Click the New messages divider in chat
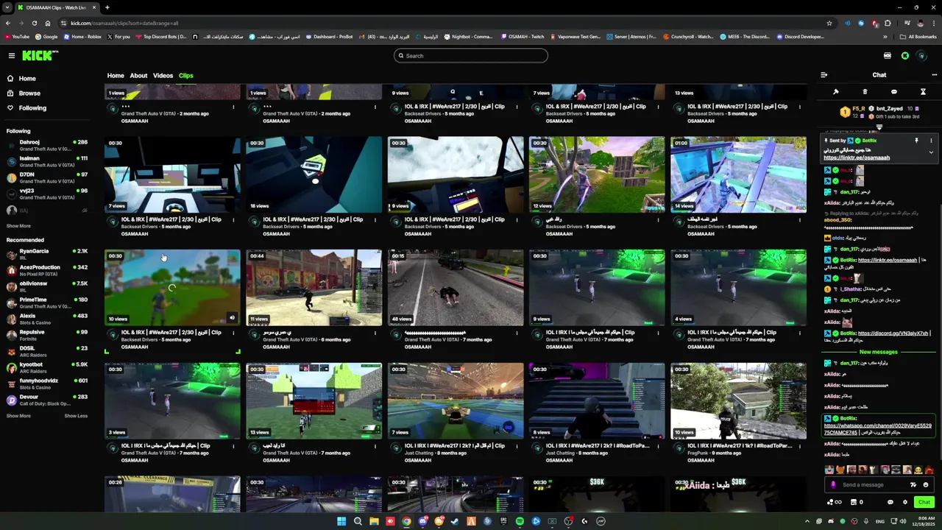 click(879, 353)
